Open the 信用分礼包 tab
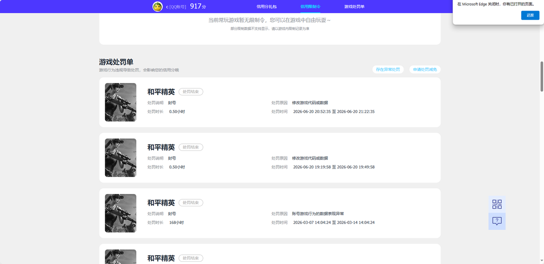The width and height of the screenshot is (544, 264). 267,7
